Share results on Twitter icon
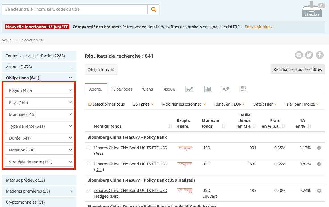The height and width of the screenshot is (207, 329). [309, 55]
